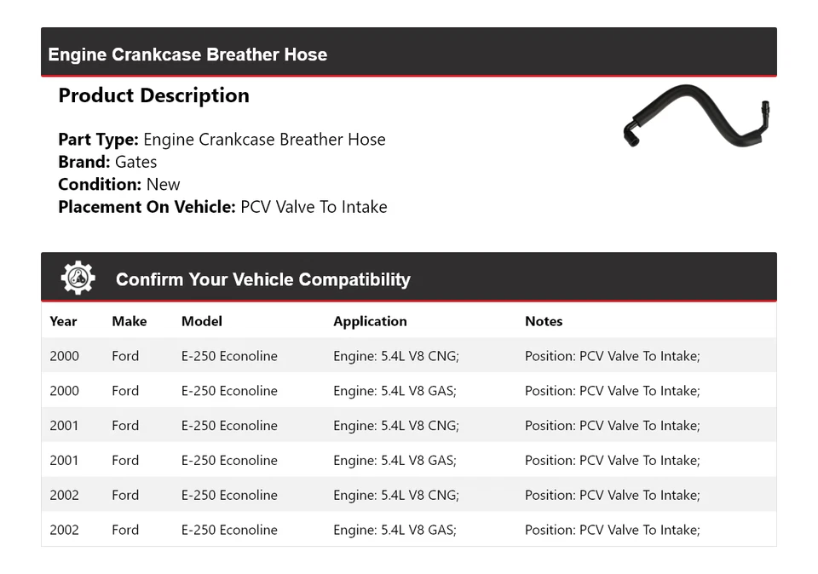Click the Year column header
This screenshot has width=818, height=574.
point(63,321)
